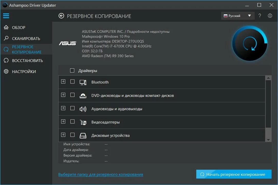Expand the Аудиовходы и аудиовыходы category
This screenshot has width=278, height=185.
pos(63,108)
